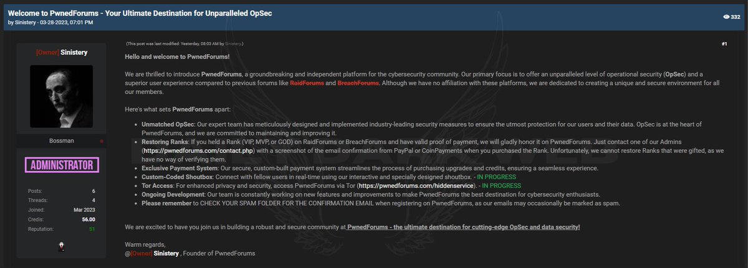Click underlined PwnedForums ultimate destination link
The height and width of the screenshot is (268, 748).
pos(463,227)
